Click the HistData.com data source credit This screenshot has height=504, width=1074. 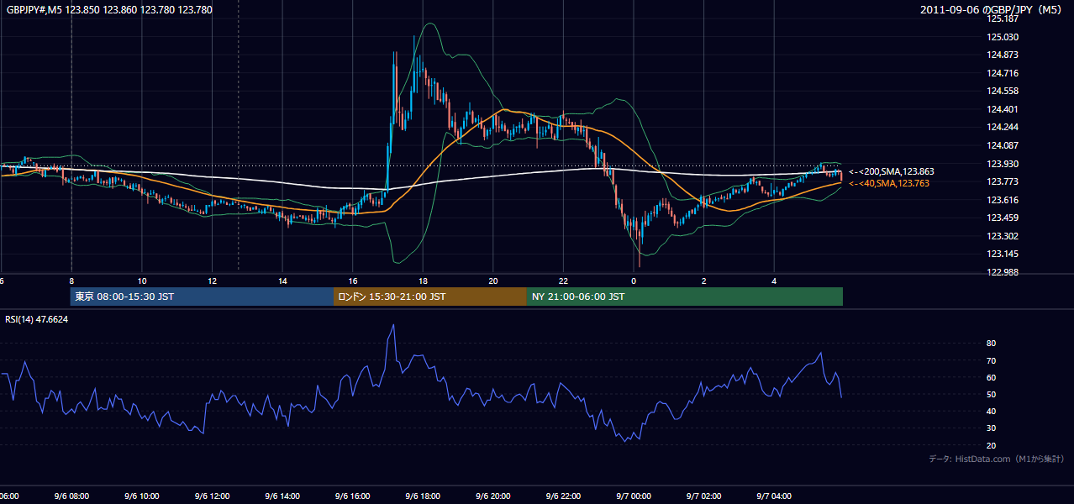[x=997, y=459]
